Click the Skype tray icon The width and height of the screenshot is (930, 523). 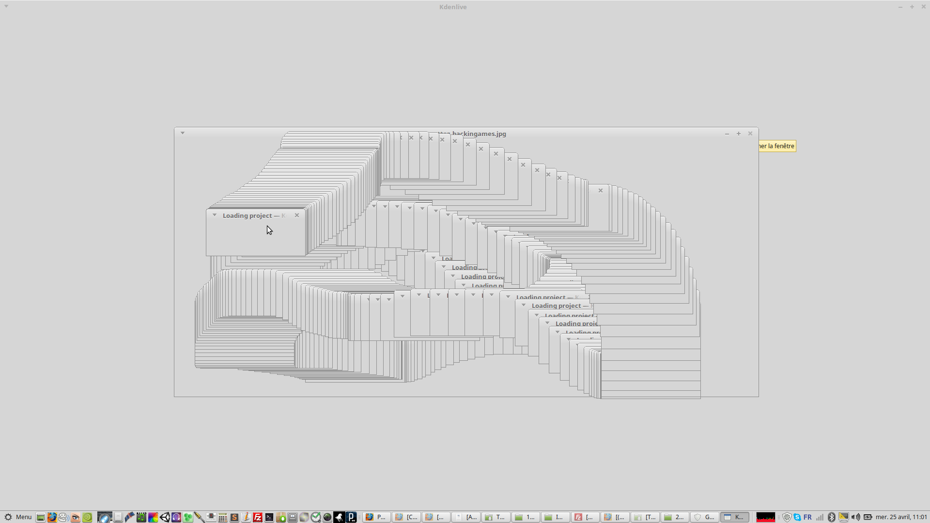coord(797,517)
